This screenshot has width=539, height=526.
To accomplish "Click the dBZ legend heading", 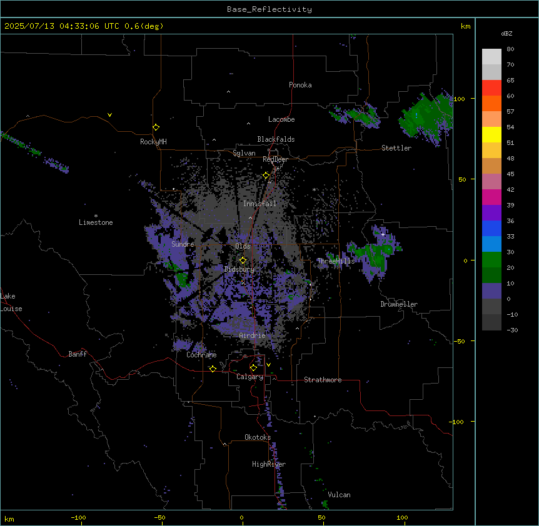I will point(506,33).
